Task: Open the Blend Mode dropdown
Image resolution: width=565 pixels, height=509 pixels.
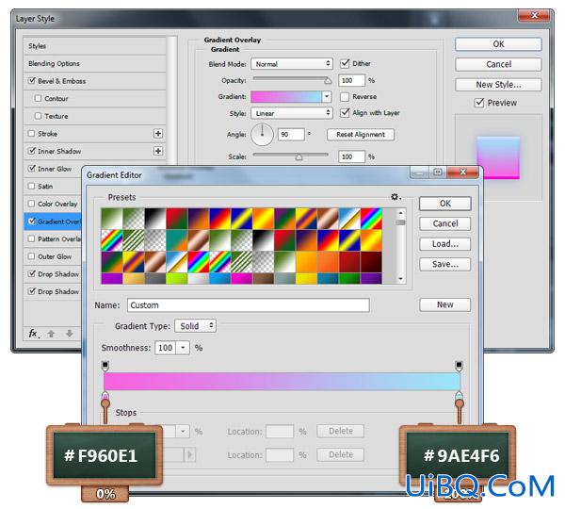Action: [292, 64]
